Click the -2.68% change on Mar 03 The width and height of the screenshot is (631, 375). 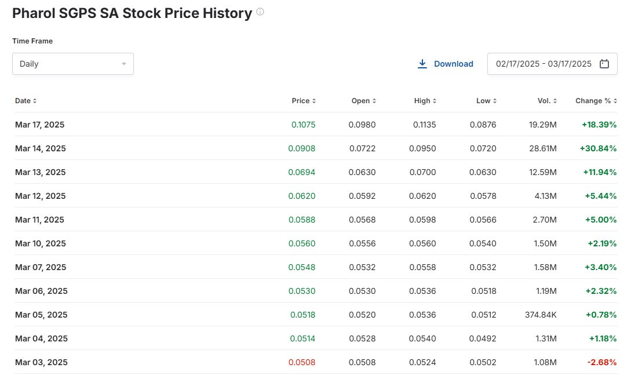click(x=601, y=362)
